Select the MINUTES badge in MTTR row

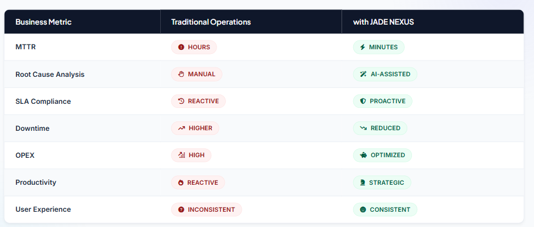point(378,47)
